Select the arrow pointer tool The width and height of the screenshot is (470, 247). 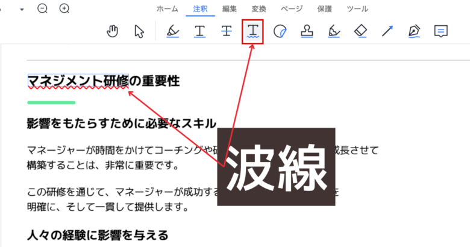coord(140,31)
